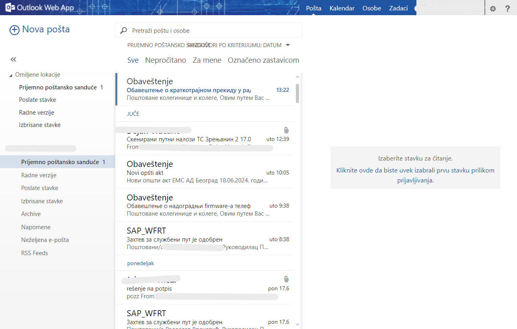Click the Nova pošta button
This screenshot has height=329, width=517.
point(40,30)
